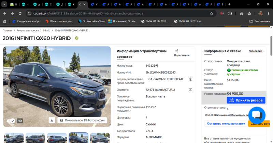Show previous vehicle photo
The image size is (273, 143).
pyautogui.click(x=8, y=90)
